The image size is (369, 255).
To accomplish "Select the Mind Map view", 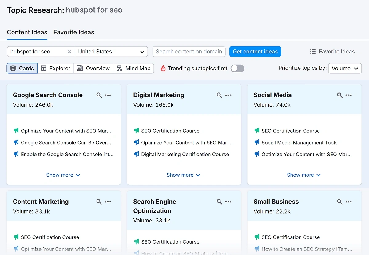I will coord(134,68).
